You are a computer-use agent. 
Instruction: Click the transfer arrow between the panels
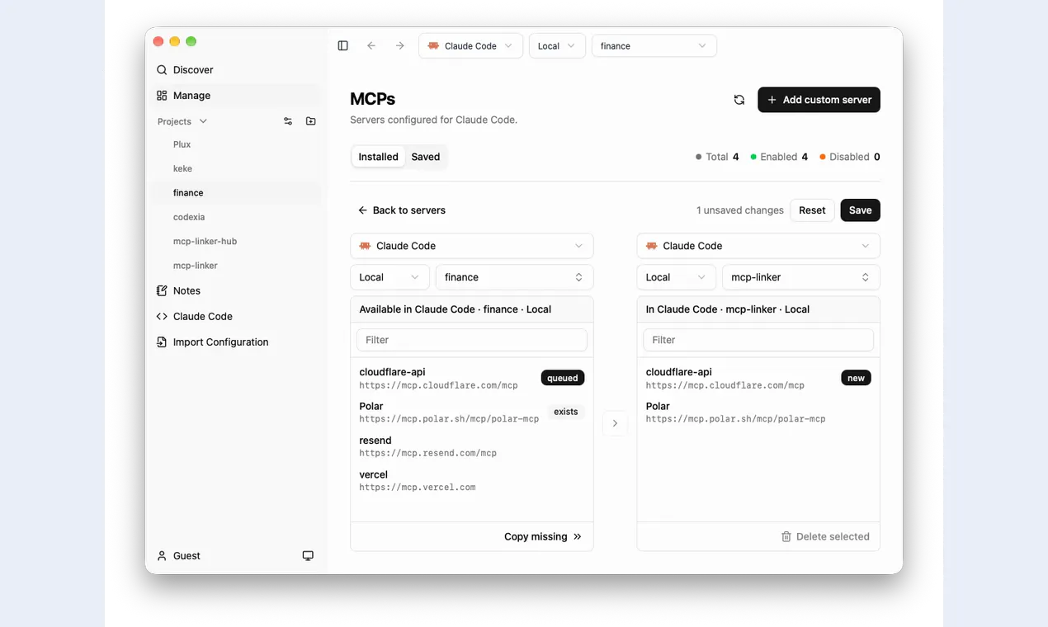point(615,423)
